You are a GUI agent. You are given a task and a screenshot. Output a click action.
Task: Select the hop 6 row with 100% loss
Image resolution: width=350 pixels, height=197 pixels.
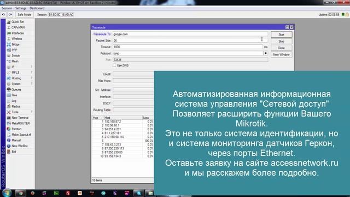[122, 141]
